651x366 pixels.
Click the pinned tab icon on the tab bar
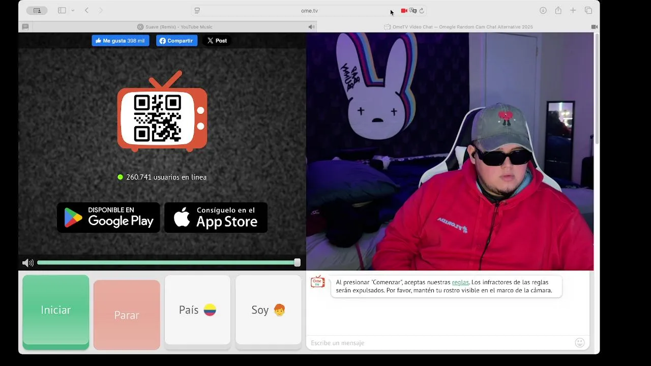(25, 27)
